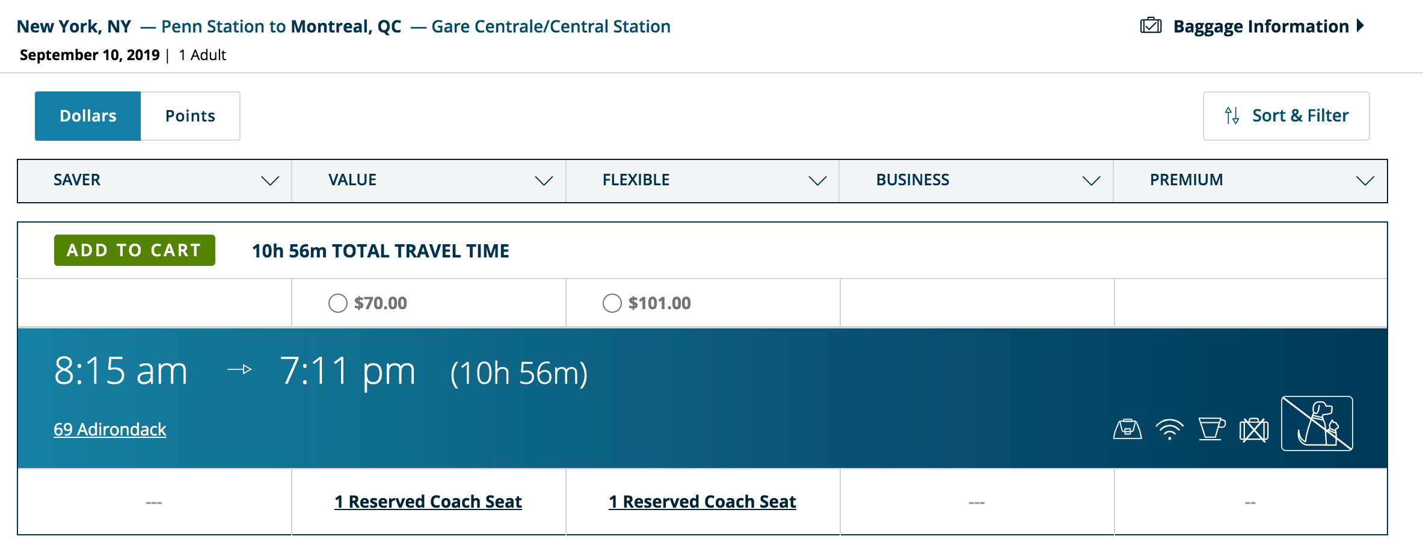
Task: Click the carry-on baggage amenity icon
Action: (x=1127, y=429)
